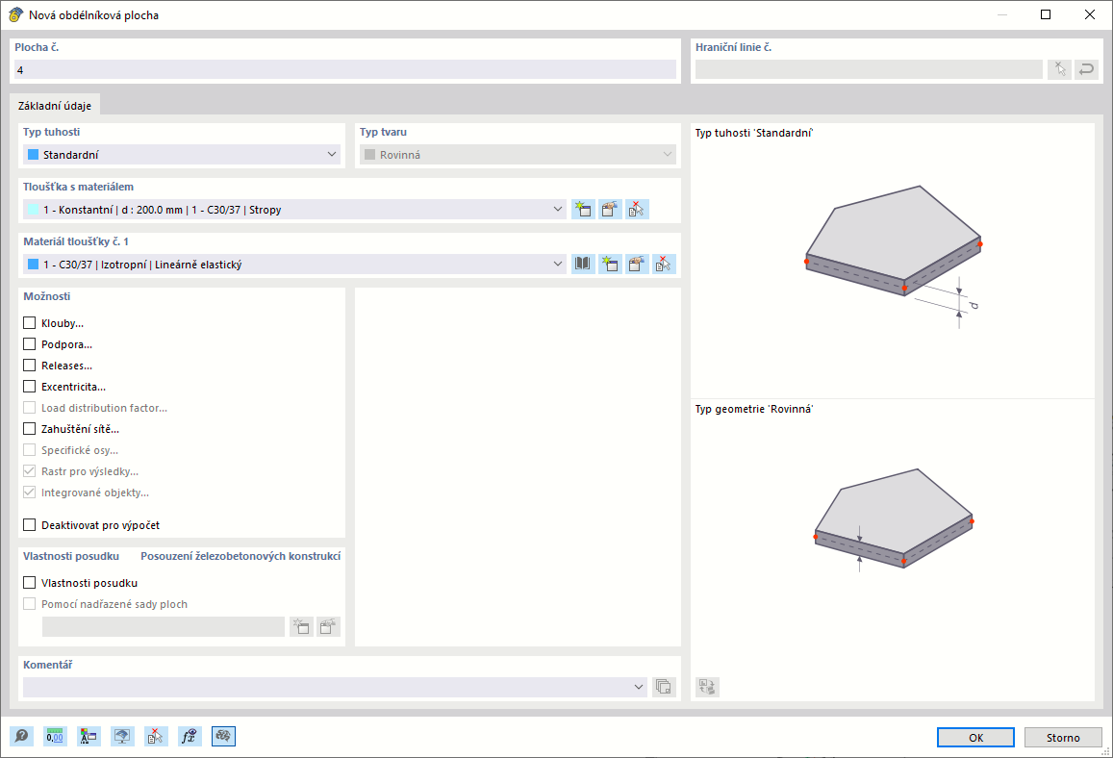Click the Posouzení železobetonových konstrukcí label
Image resolution: width=1113 pixels, height=758 pixels.
coord(240,556)
